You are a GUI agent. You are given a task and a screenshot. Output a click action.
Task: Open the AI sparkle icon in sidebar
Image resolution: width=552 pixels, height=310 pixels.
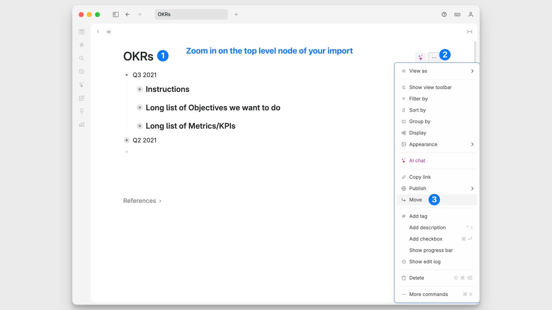point(82,85)
